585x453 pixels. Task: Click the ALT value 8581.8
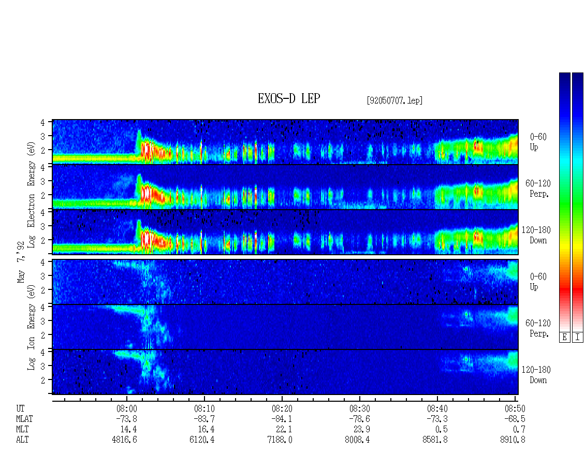(x=435, y=440)
